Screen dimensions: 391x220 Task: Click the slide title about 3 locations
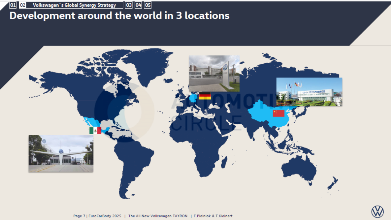(119, 16)
